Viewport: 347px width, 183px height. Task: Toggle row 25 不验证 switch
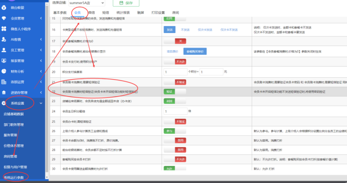pyautogui.click(x=175, y=121)
